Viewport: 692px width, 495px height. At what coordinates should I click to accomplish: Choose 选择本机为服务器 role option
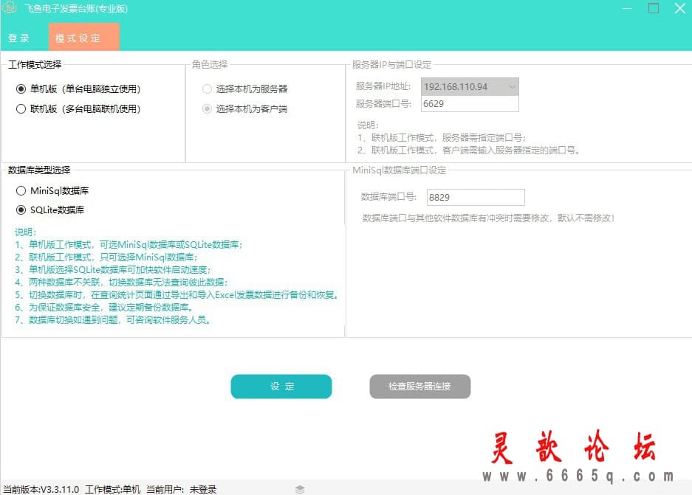245,89
